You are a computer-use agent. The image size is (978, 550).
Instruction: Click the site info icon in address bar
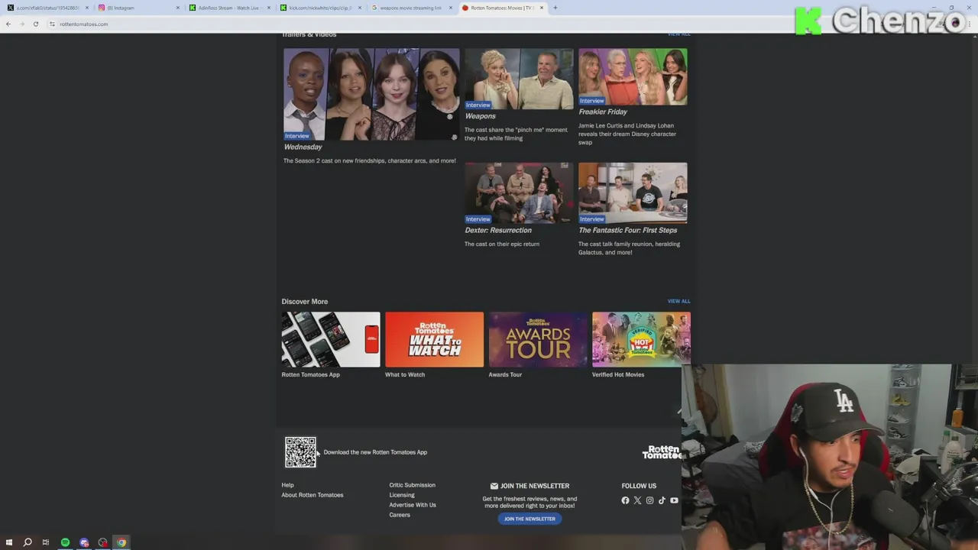(x=52, y=24)
